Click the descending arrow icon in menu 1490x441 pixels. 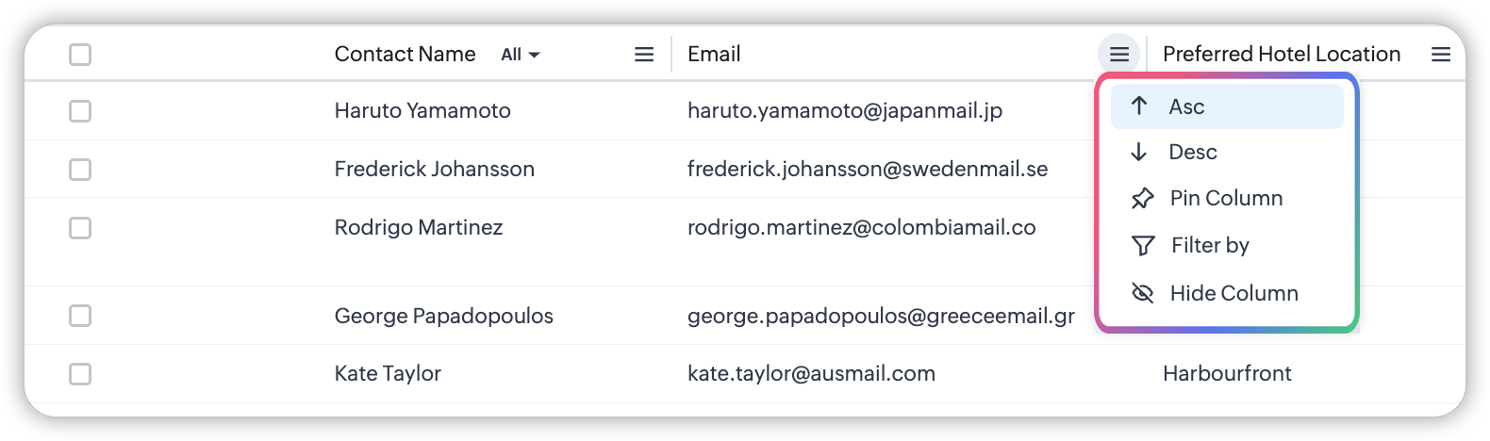[1139, 152]
